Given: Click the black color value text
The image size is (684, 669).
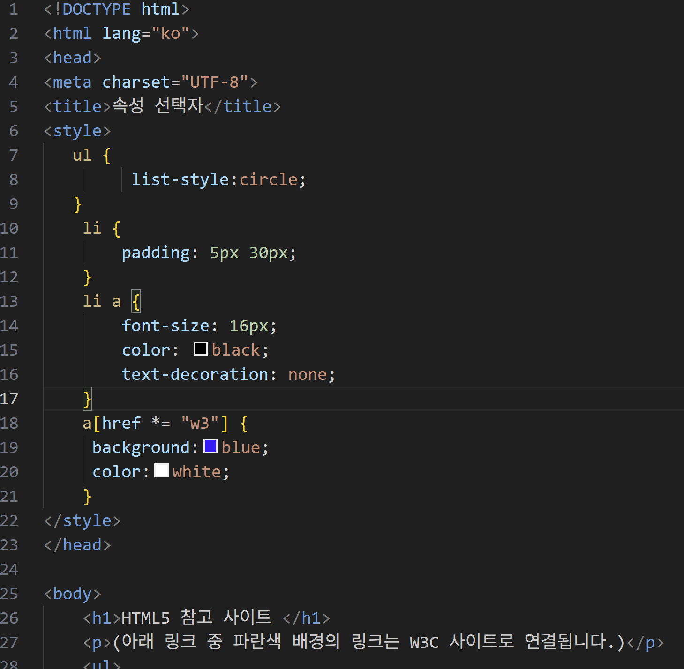Looking at the screenshot, I should tap(236, 350).
